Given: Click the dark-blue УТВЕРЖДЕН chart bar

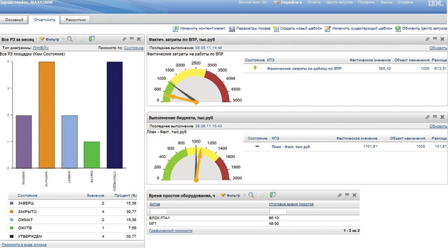Looking at the screenshot, I should pos(115,115).
